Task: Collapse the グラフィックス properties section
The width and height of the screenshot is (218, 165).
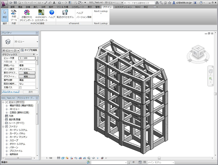Action: (34, 54)
